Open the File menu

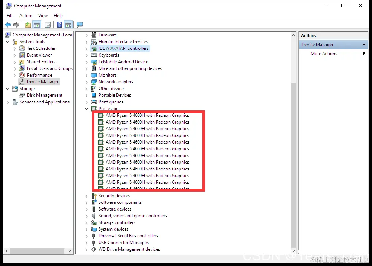pos(10,15)
